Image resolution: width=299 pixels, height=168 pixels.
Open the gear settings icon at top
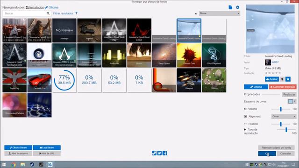pos(237,7)
